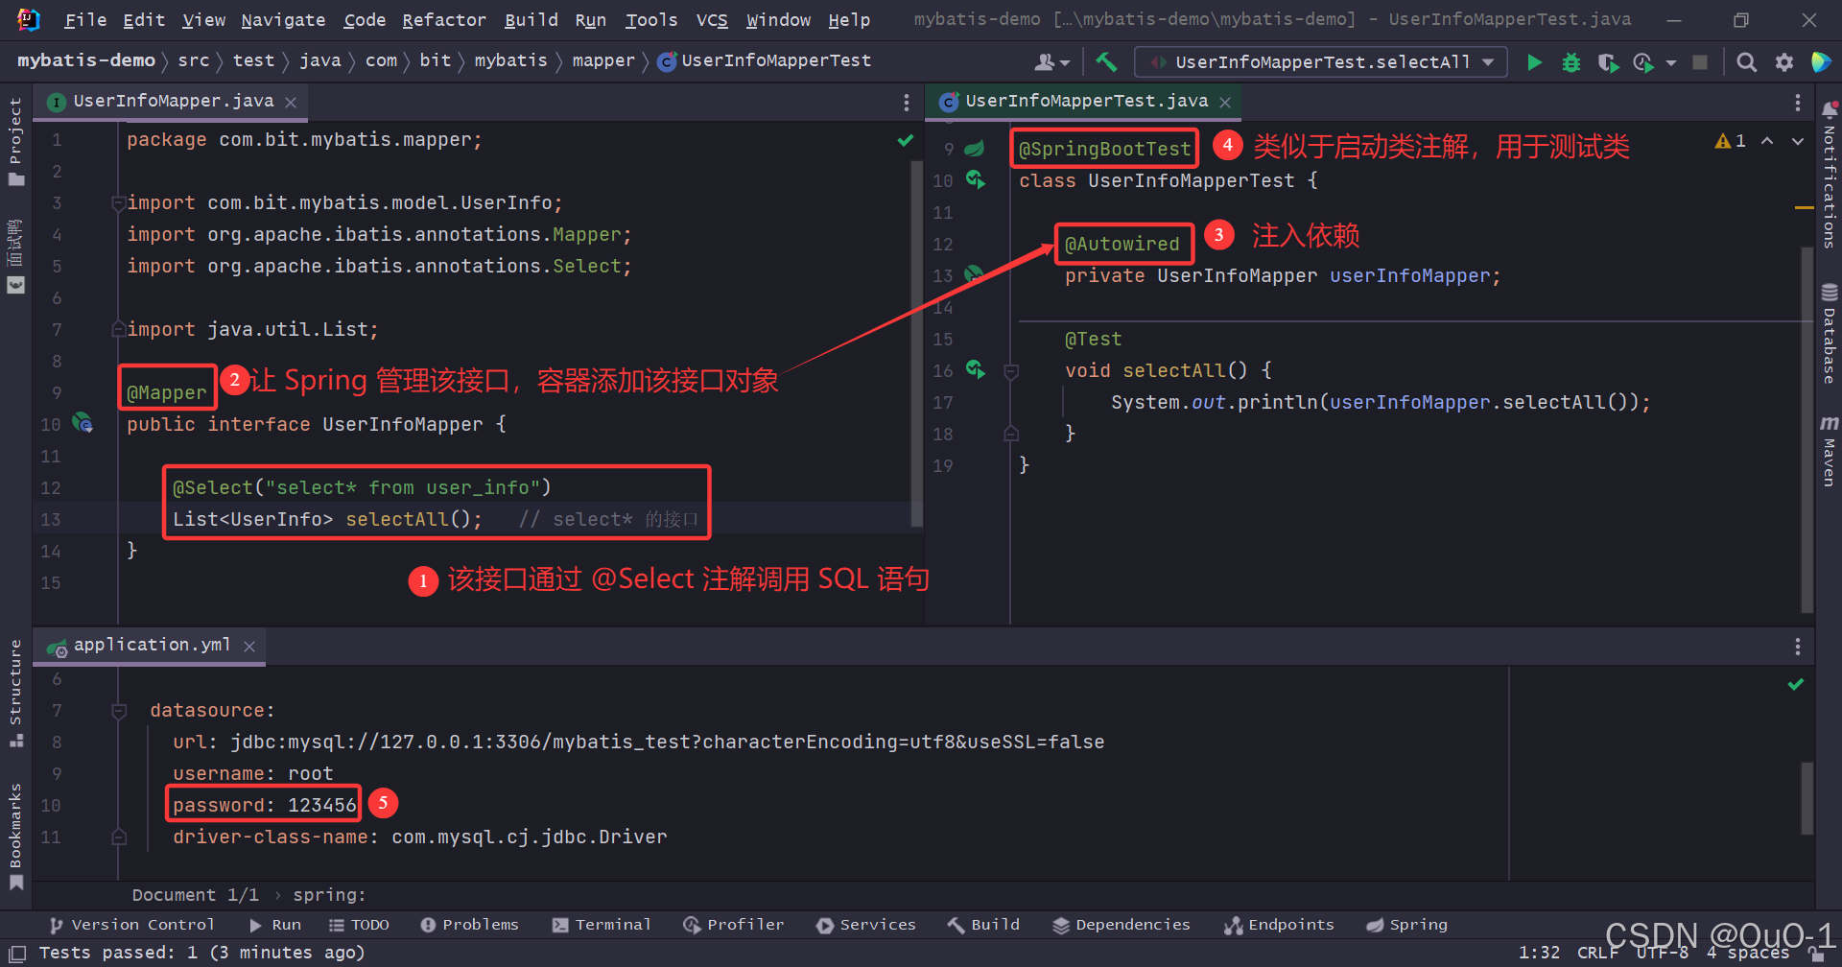Build project with hammer icon
The width and height of the screenshot is (1842, 967).
(x=1106, y=62)
